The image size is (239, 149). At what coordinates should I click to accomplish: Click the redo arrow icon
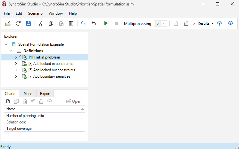coord(83,23)
